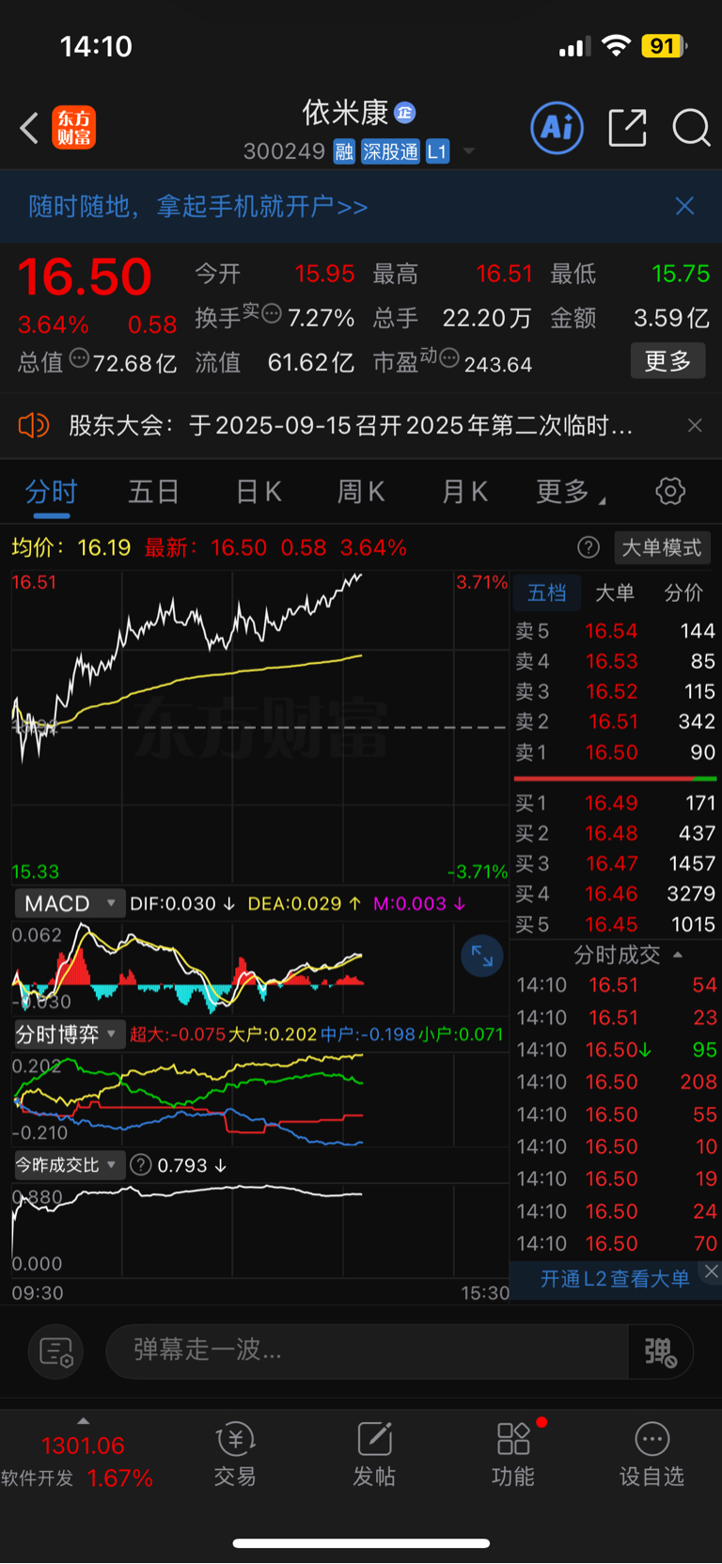This screenshot has width=722, height=1564.
Task: Select the 大单 tab
Action: point(615,592)
